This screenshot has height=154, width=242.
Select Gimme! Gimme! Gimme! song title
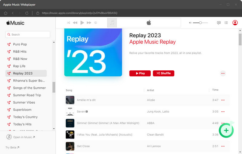tap(108, 123)
